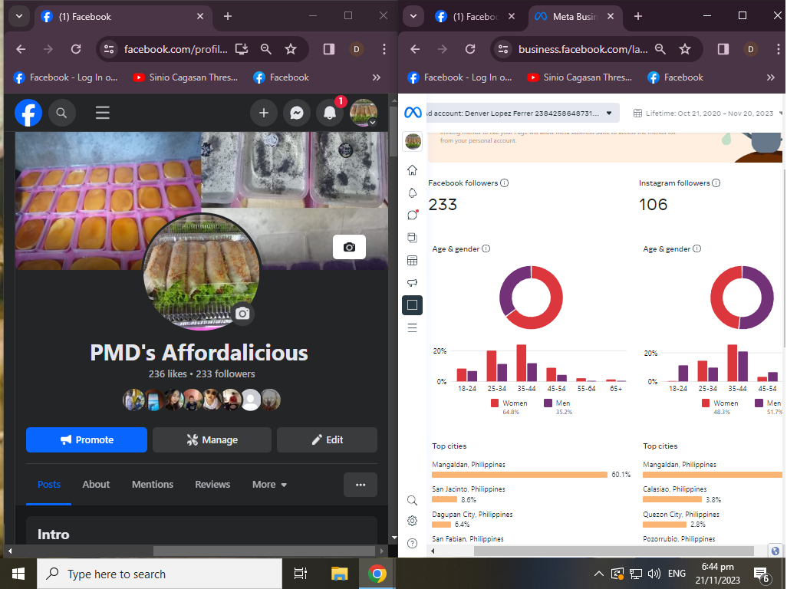Open File Explorer from taskbar
787x589 pixels.
(340, 574)
